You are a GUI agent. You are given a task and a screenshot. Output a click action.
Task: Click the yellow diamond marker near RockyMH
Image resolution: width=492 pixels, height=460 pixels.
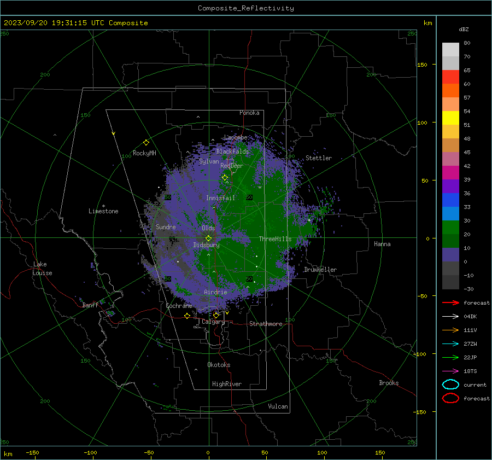pyautogui.click(x=146, y=143)
